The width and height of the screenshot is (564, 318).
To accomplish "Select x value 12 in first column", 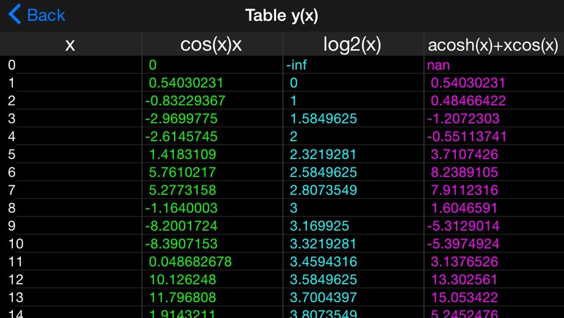I will point(16,279).
